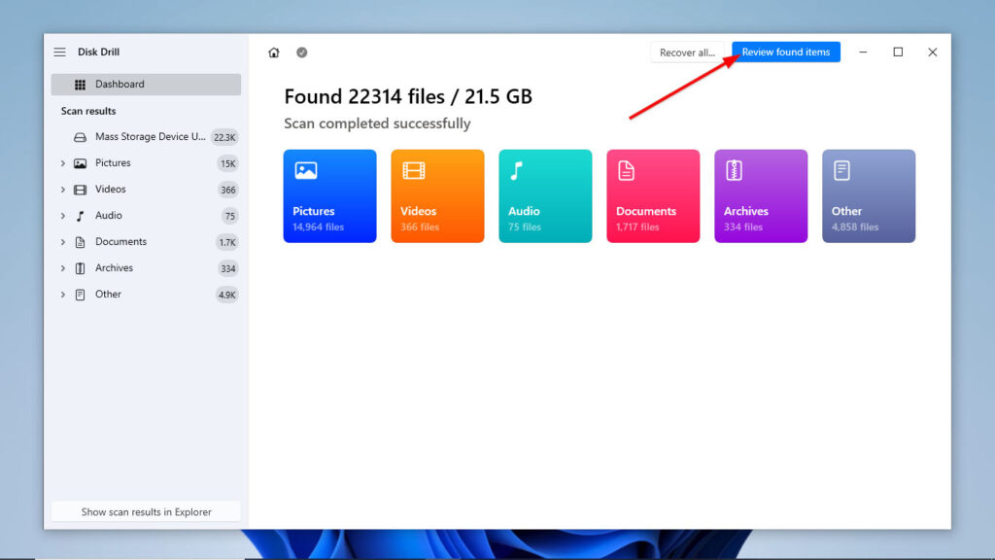Image resolution: width=995 pixels, height=560 pixels.
Task: Click the Other category tile
Action: click(x=868, y=195)
